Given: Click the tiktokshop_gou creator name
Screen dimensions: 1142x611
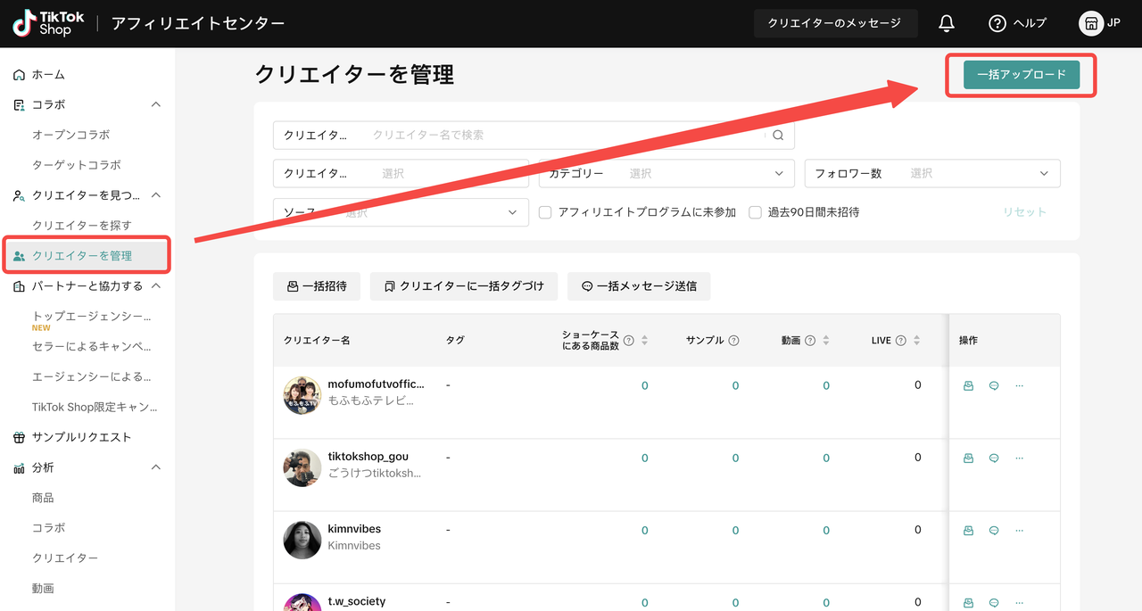Looking at the screenshot, I should (x=368, y=457).
